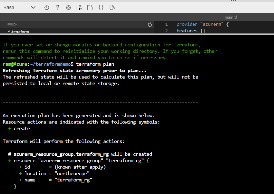The width and height of the screenshot is (274, 194).
Task: Open the Help question mark menu
Action: (58, 7)
